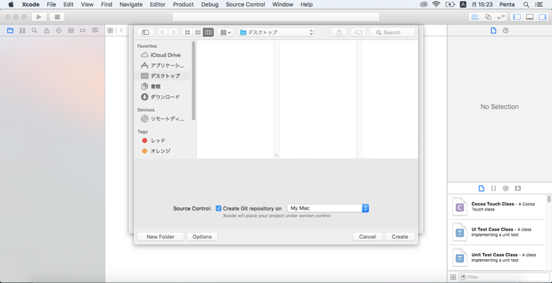This screenshot has height=283, width=552.
Task: Select the レッド red tag
Action: click(x=162, y=141)
